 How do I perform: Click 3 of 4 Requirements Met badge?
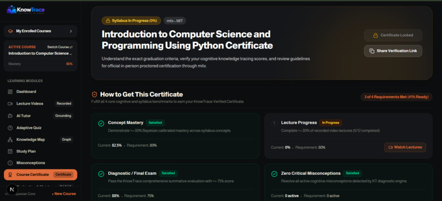point(396,97)
